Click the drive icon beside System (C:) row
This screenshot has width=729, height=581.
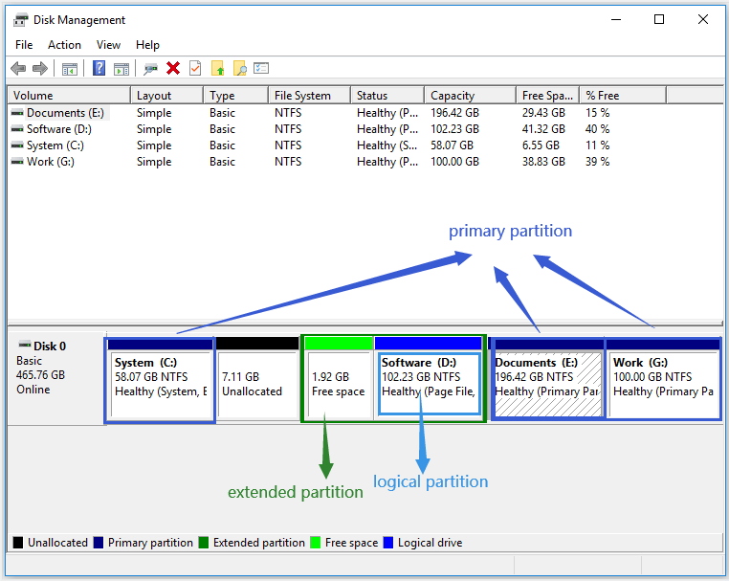pos(17,145)
